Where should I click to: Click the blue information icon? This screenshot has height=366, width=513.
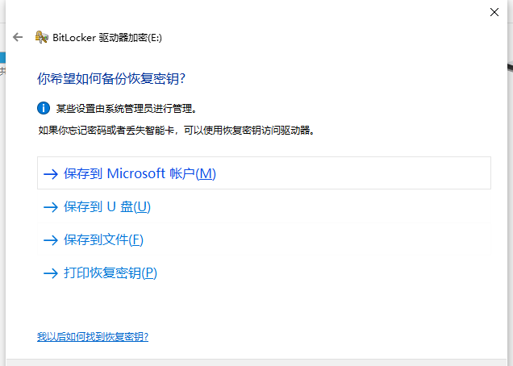tap(44, 108)
